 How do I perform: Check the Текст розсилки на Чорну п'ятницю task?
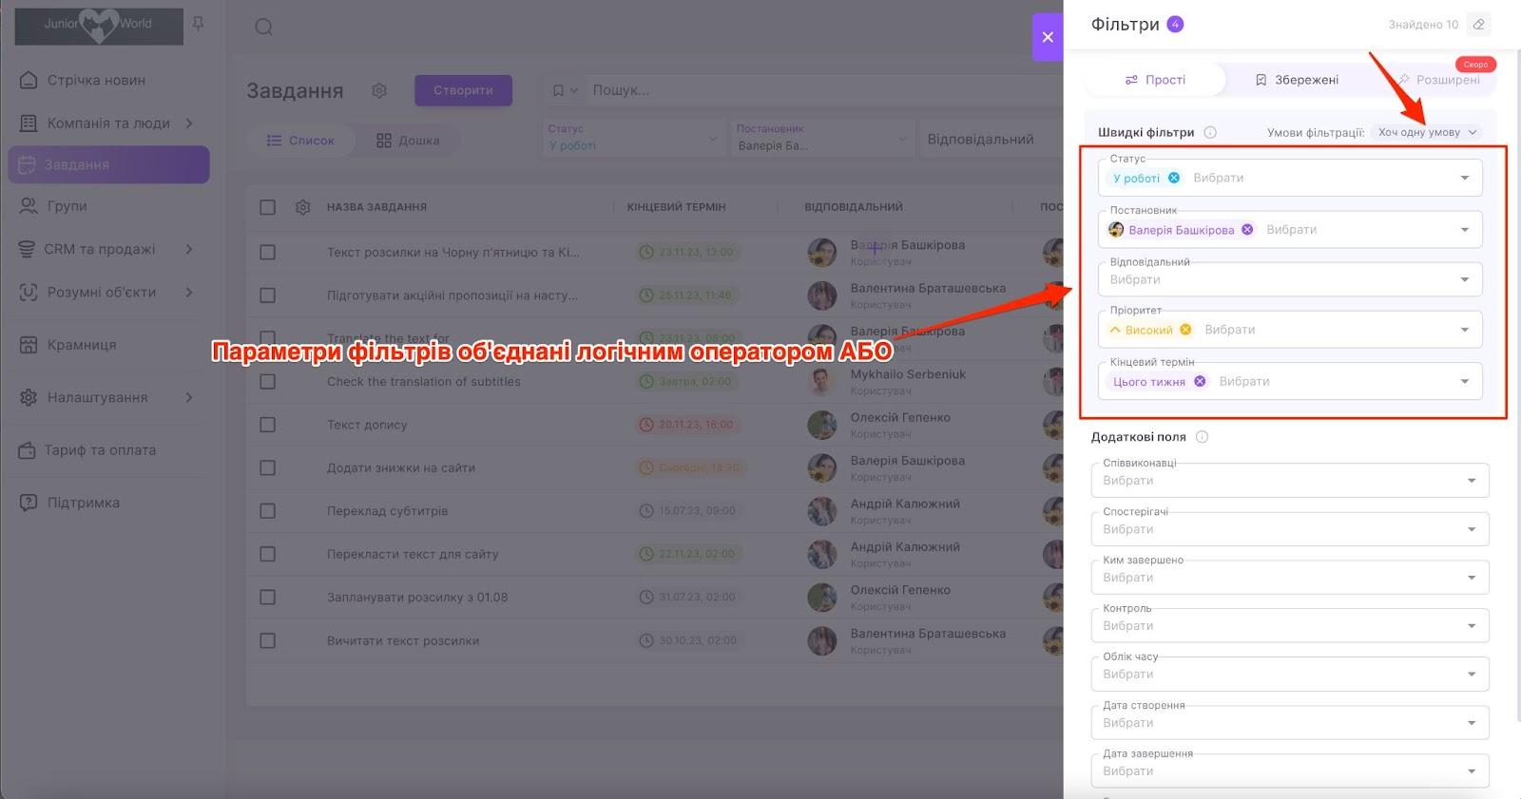[x=268, y=253]
